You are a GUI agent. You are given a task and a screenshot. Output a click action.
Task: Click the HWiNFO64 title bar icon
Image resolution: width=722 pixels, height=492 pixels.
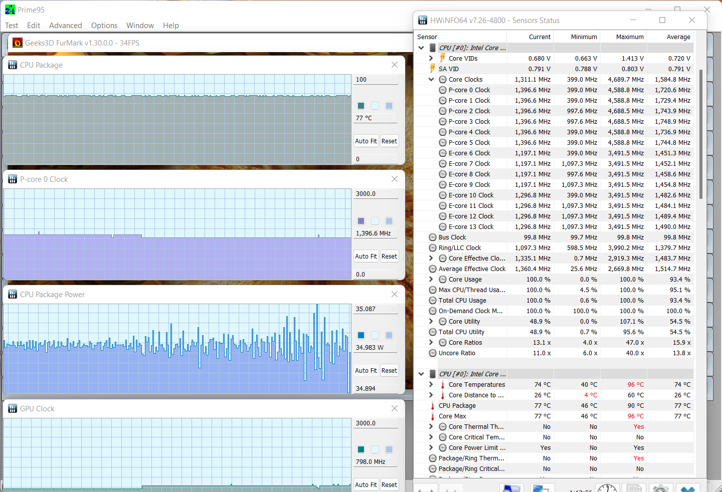pos(423,21)
